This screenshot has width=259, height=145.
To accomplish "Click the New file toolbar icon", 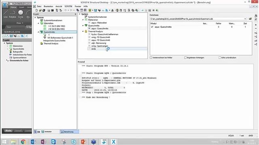I will (x=36, y=10).
